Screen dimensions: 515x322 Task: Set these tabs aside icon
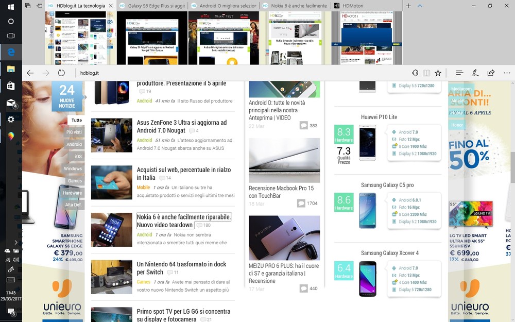[x=40, y=6]
